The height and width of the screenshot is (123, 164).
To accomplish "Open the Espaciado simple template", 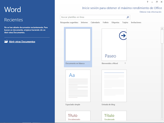I will click(x=78, y=88).
